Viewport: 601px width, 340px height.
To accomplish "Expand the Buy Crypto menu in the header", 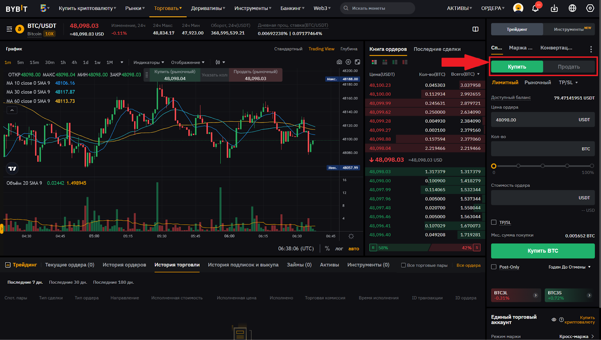I will tap(87, 8).
